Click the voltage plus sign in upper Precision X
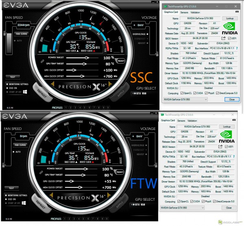This screenshot has height=226, width=244. point(134,25)
